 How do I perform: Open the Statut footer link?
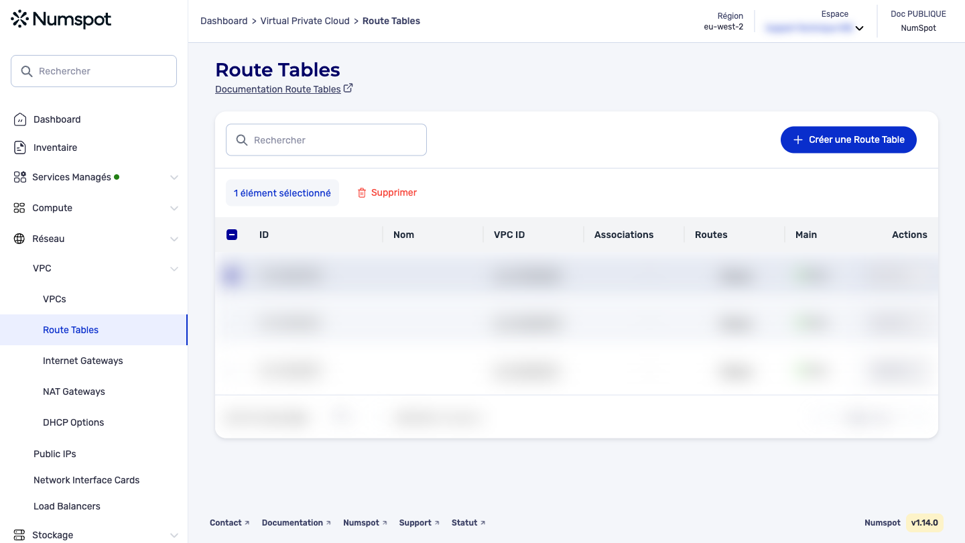(x=468, y=523)
